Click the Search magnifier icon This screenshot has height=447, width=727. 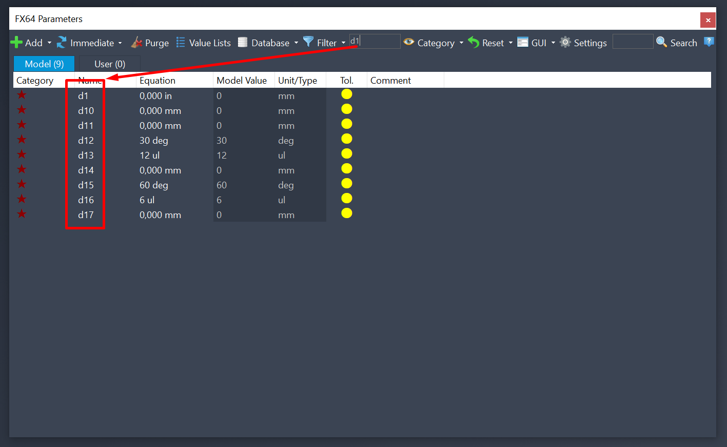coord(662,42)
